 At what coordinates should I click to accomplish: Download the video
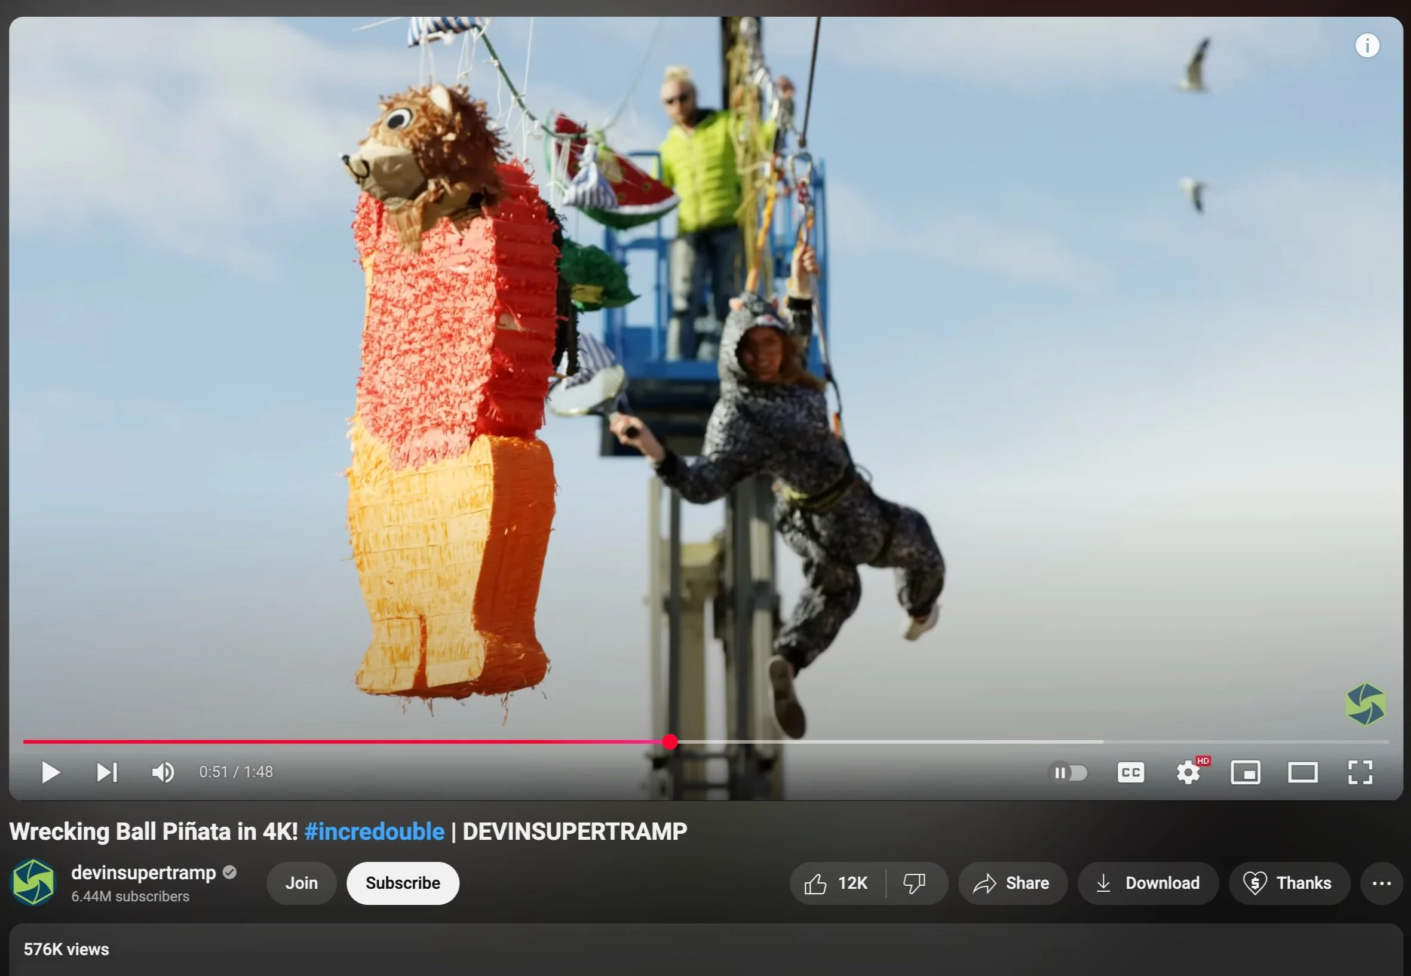[x=1148, y=883]
